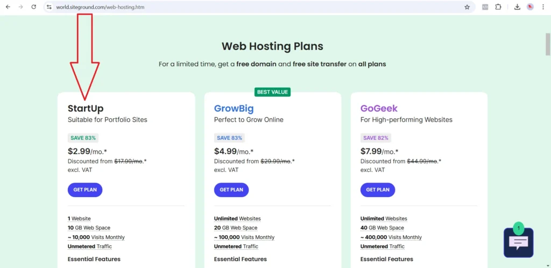Image resolution: width=551 pixels, height=268 pixels.
Task: Click the vertical scrollbar thumb
Action: [548, 44]
